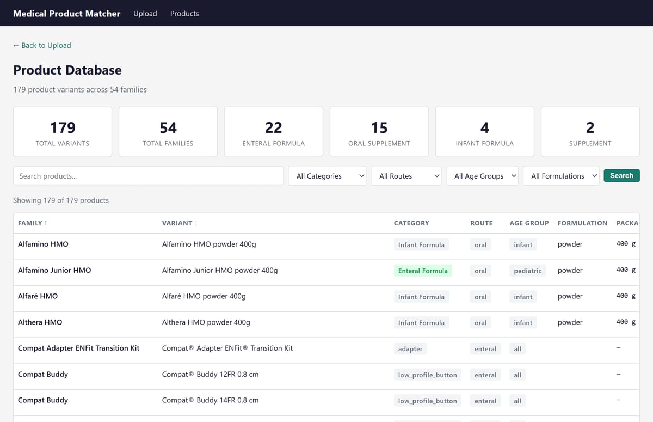Click the Age Group column header

pyautogui.click(x=529, y=223)
